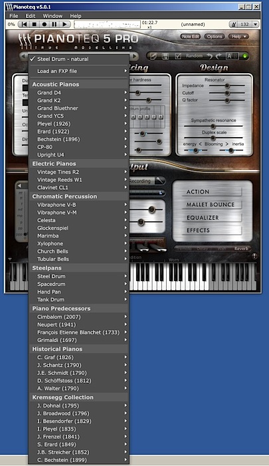Image resolution: width=269 pixels, height=466 pixels.
Task: Choose Tubular Bells instrument
Action: [x=78, y=259]
